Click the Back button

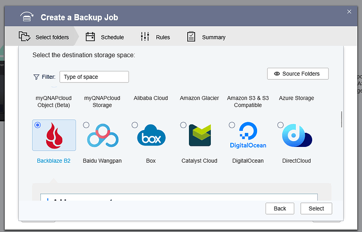280,208
